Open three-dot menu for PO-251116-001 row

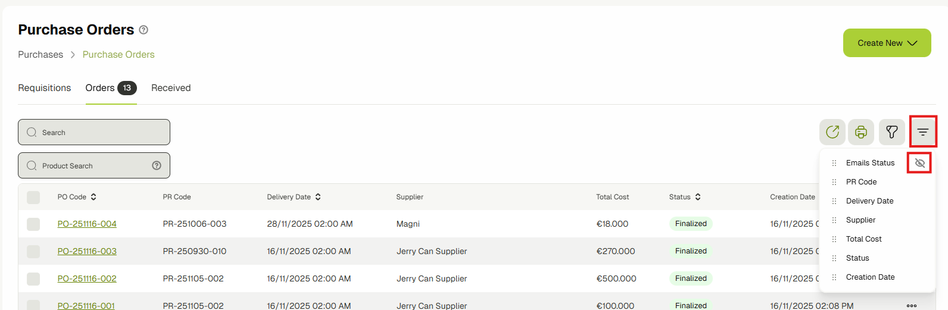(912, 305)
